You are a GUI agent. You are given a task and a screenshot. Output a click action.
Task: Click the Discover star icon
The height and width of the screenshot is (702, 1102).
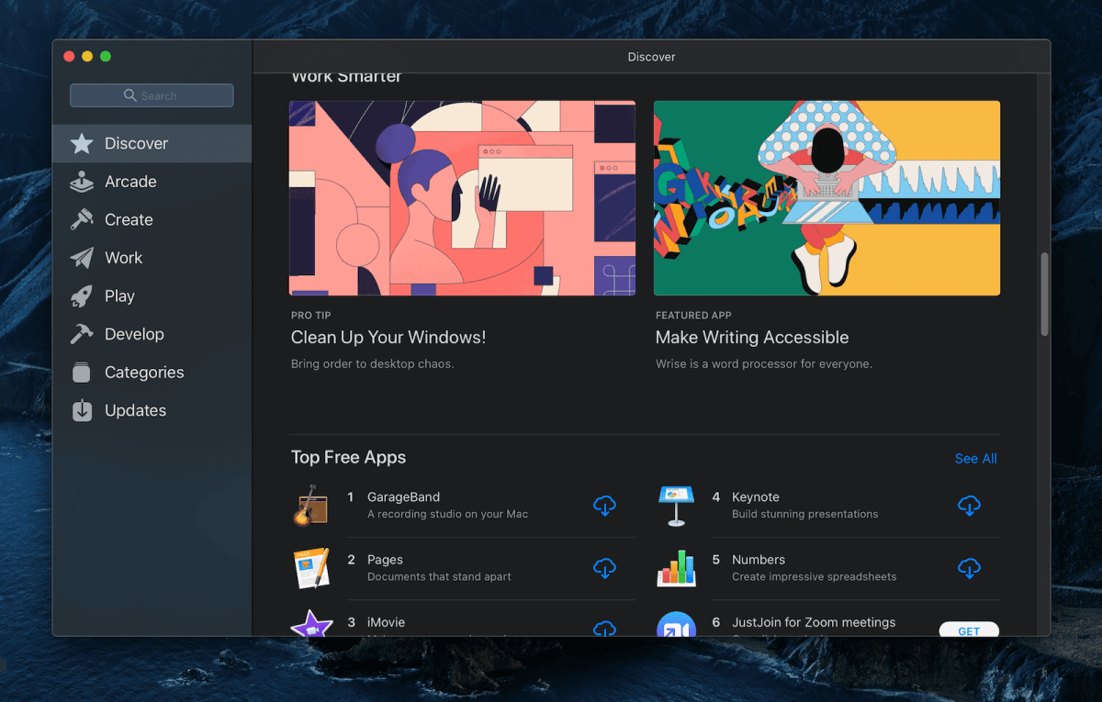coord(82,143)
